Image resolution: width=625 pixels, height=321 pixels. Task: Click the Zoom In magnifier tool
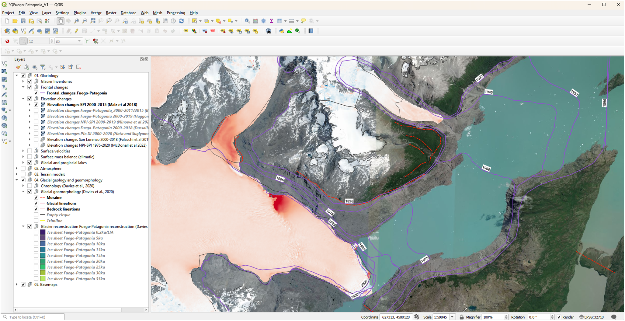coord(77,21)
